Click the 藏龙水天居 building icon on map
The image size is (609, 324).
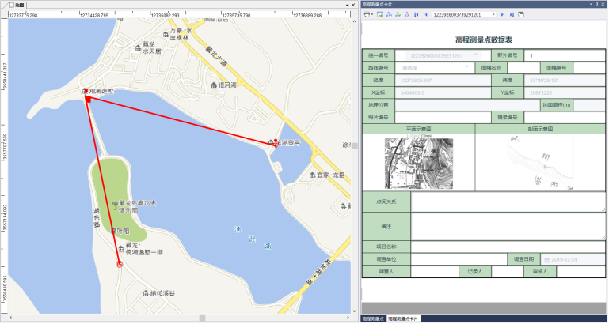click(x=138, y=48)
